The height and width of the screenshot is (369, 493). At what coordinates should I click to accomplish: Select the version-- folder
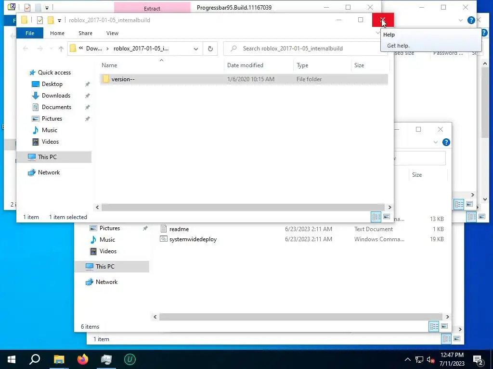[x=244, y=79]
